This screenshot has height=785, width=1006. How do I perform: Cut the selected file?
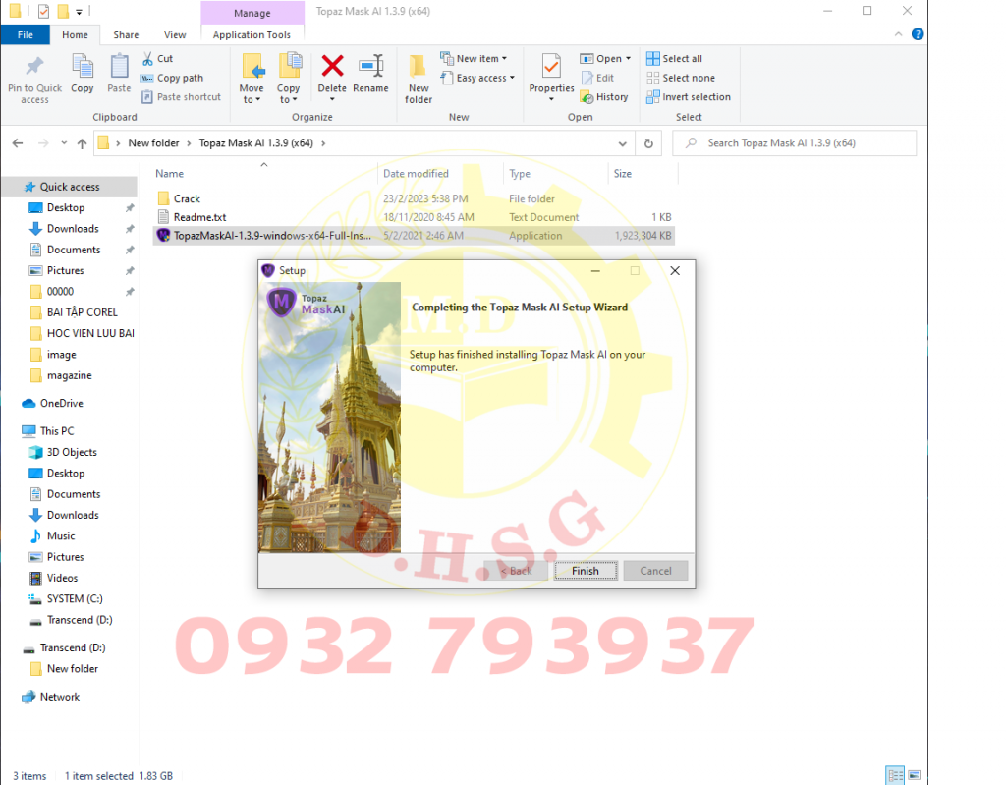(158, 58)
